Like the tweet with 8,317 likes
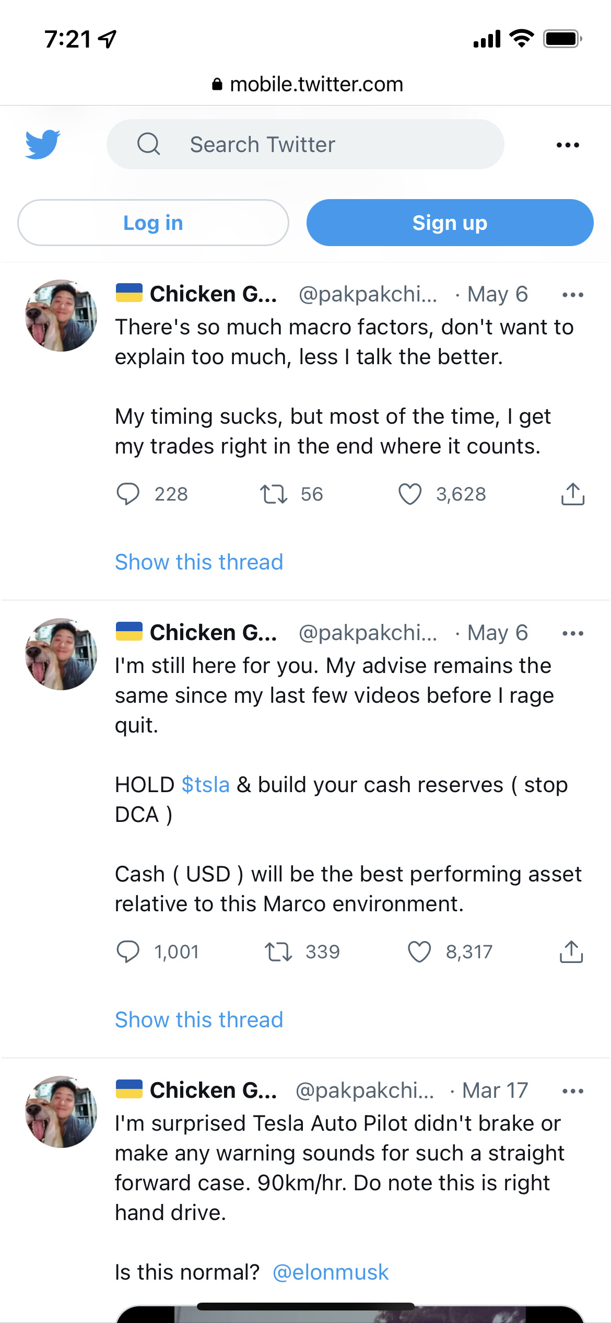This screenshot has height=1323, width=611. pos(419,951)
